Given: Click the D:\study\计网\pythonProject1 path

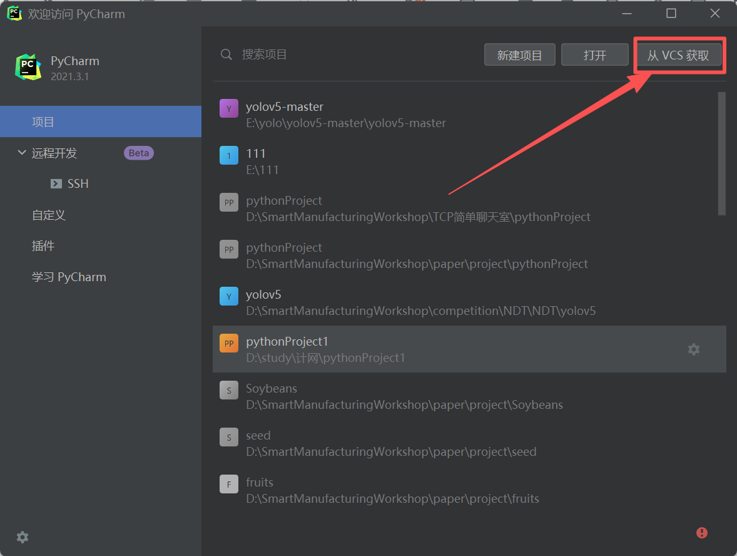Looking at the screenshot, I should [325, 358].
